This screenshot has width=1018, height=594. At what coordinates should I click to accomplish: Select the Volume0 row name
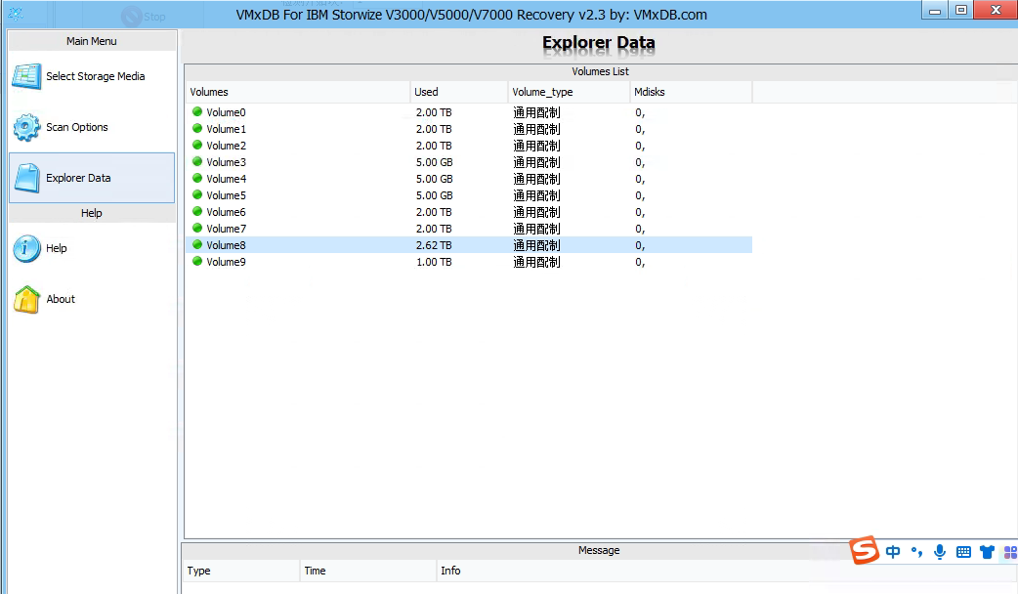(x=226, y=112)
